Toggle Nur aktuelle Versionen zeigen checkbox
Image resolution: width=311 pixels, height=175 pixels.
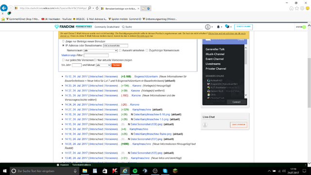95,60
